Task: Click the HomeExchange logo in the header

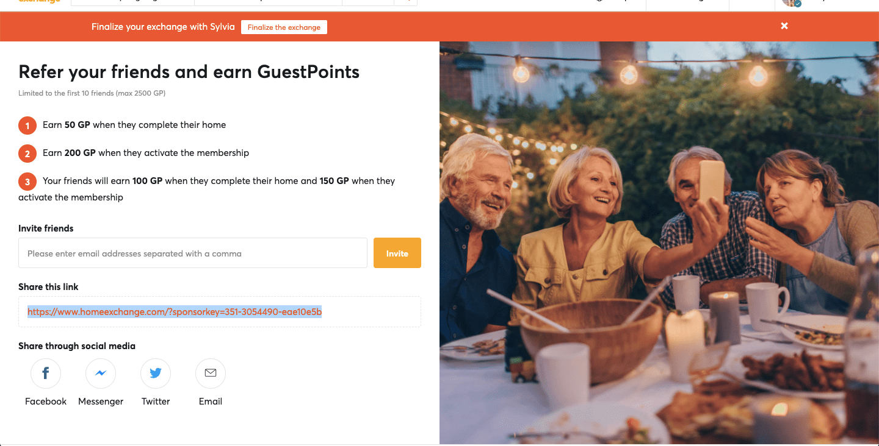Action: 40,2
